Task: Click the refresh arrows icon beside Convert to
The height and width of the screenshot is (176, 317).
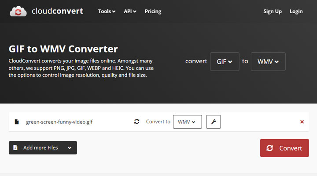Action: coord(137,122)
